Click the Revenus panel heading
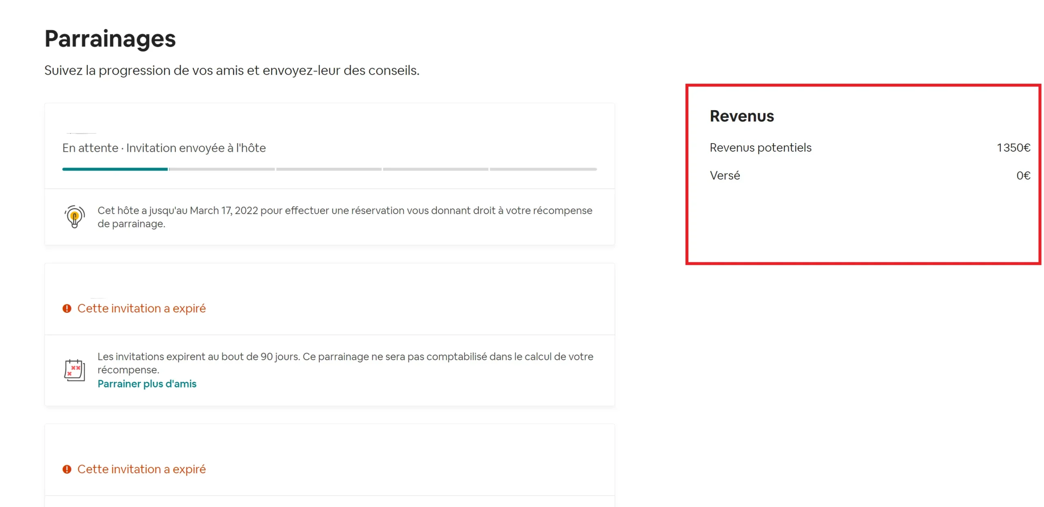 [741, 116]
